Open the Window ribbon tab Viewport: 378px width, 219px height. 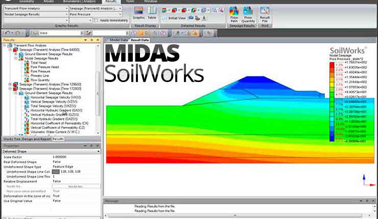click(x=151, y=2)
